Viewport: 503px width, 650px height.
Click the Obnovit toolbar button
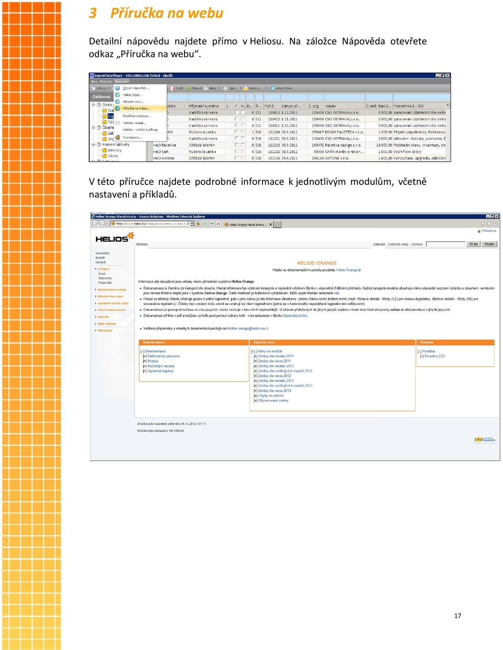[x=194, y=88]
